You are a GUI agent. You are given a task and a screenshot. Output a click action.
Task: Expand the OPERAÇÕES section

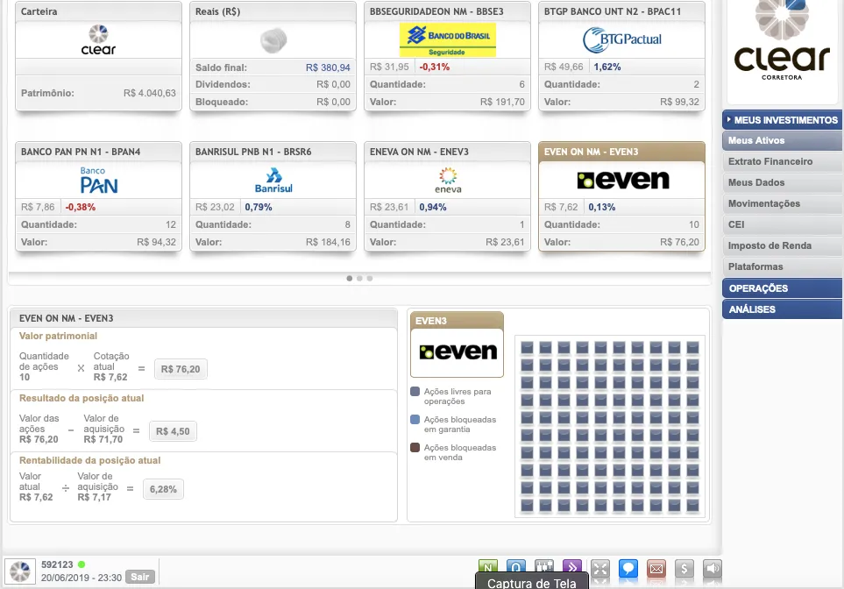(x=782, y=288)
